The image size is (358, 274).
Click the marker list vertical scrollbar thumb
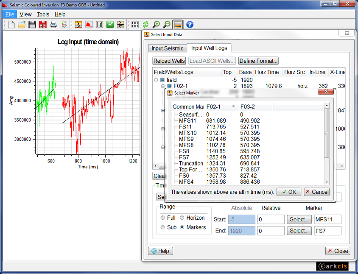(x=327, y=133)
